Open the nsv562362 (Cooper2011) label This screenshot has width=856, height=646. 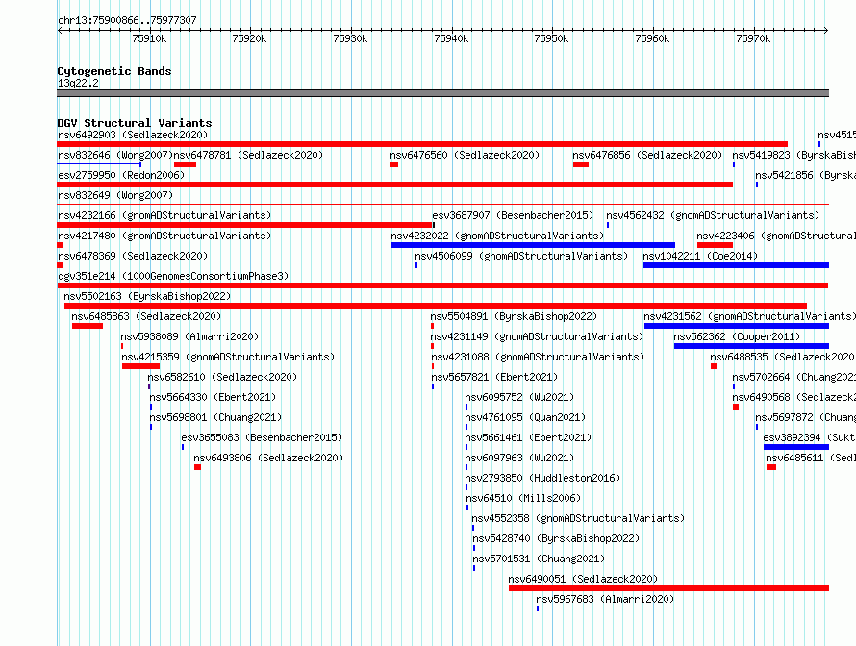click(737, 336)
